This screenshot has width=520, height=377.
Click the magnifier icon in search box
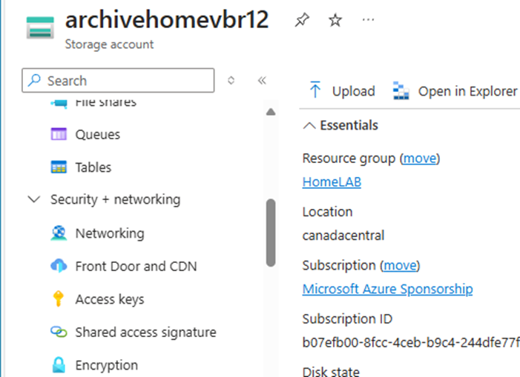pyautogui.click(x=34, y=80)
